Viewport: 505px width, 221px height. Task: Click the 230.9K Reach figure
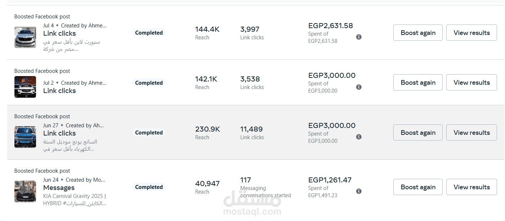point(208,129)
